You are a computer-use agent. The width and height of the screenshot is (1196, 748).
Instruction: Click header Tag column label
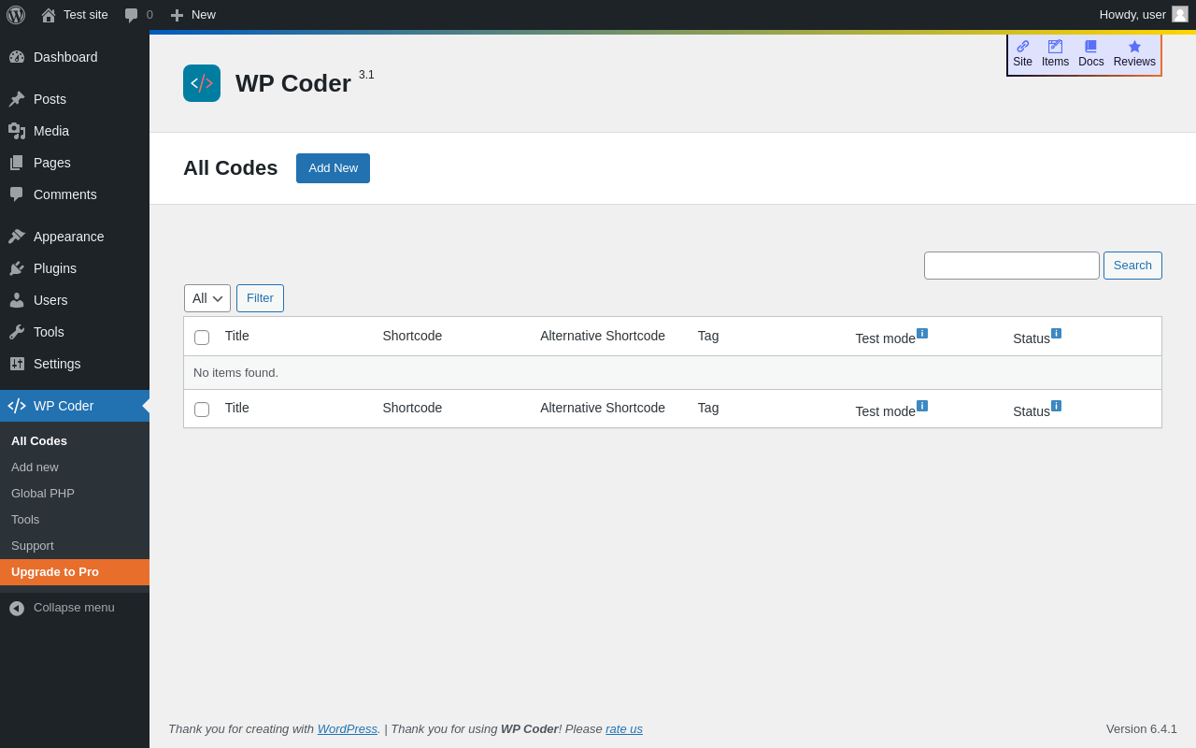pos(708,336)
